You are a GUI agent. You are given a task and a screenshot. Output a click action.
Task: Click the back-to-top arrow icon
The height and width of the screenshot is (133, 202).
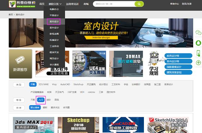pos(198,63)
